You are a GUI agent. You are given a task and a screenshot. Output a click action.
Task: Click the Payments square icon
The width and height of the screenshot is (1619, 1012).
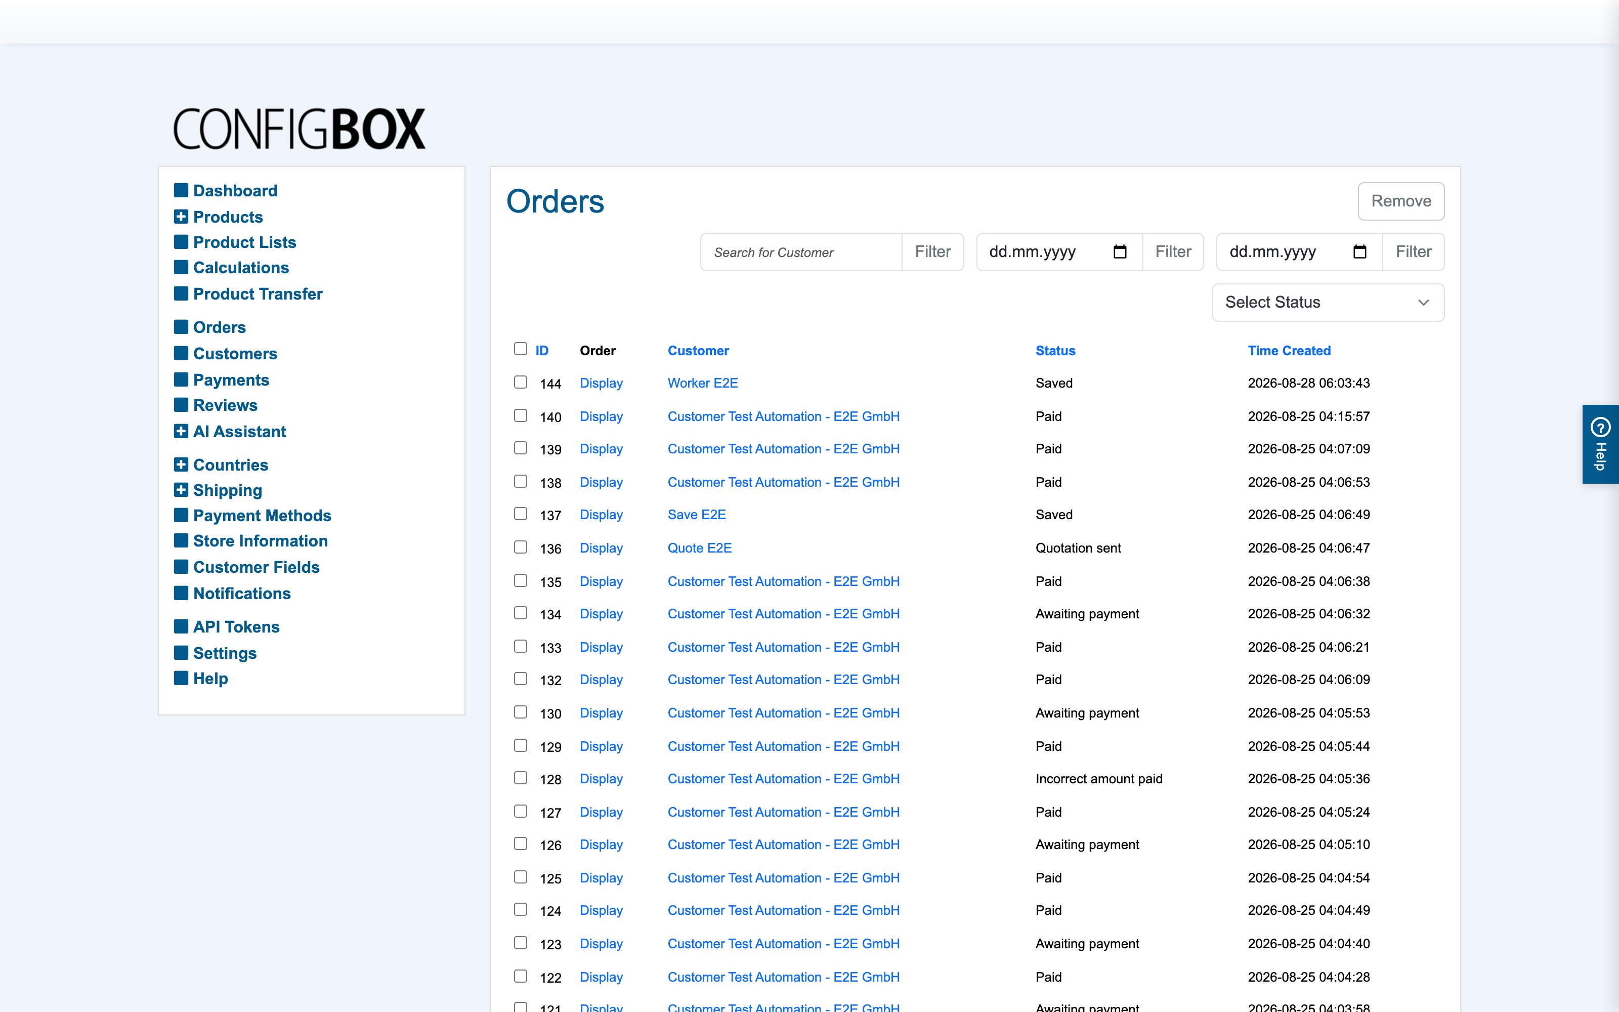(x=181, y=379)
